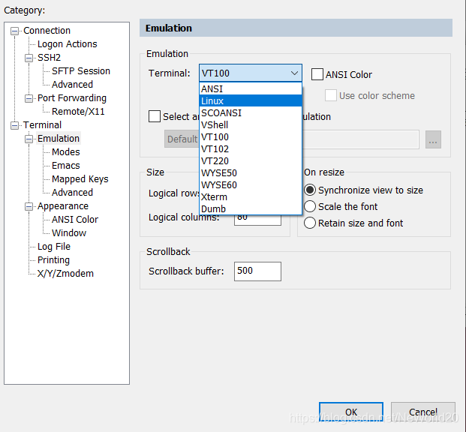Image resolution: width=466 pixels, height=432 pixels.
Task: Select Connection category
Action: click(47, 31)
